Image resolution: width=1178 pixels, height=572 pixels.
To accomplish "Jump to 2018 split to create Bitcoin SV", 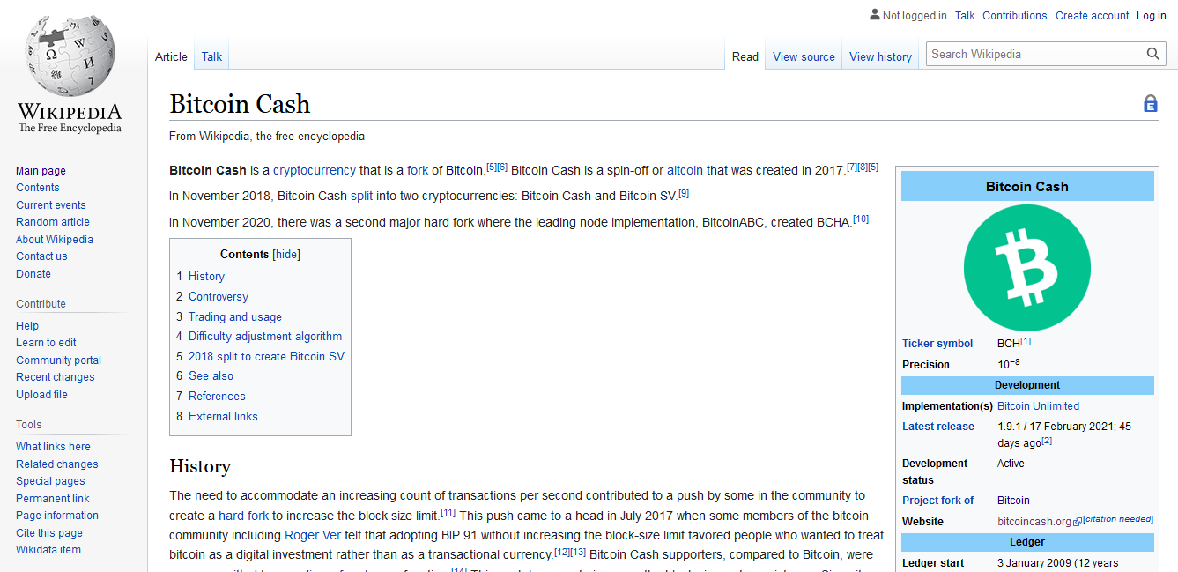I will [266, 357].
